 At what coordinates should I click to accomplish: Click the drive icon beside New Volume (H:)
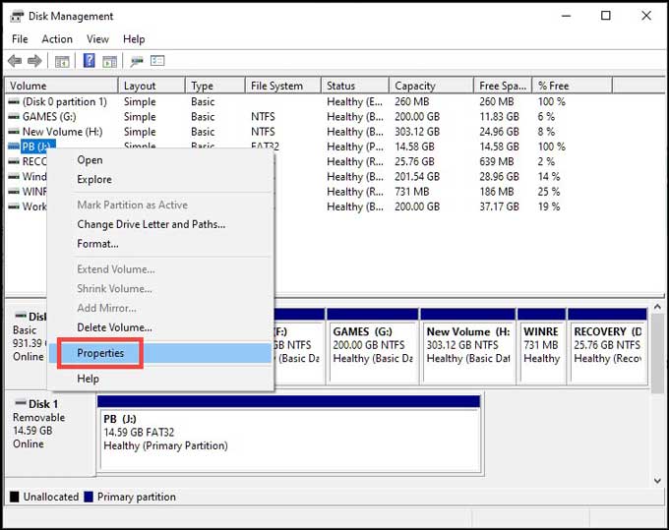point(14,132)
